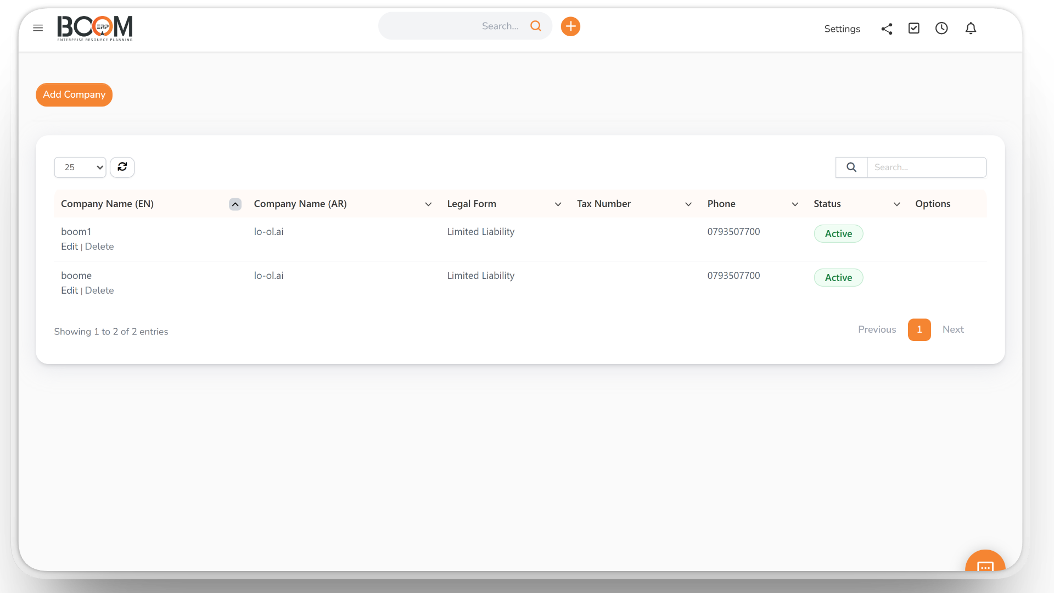Sort by Status column chevron

click(x=897, y=204)
